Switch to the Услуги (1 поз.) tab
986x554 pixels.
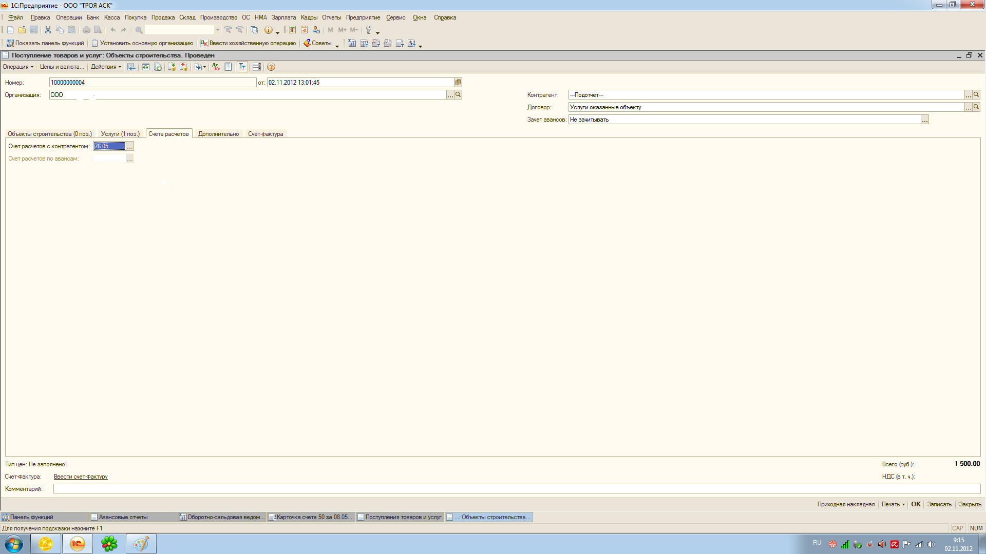tap(120, 134)
